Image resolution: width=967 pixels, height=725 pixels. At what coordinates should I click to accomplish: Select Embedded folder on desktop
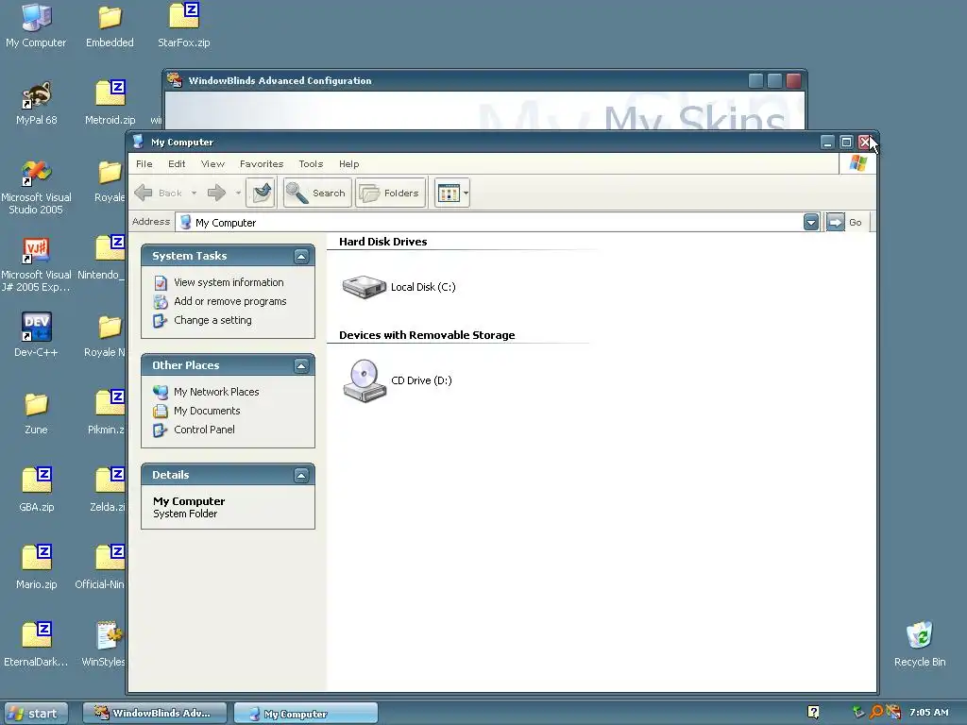110,25
